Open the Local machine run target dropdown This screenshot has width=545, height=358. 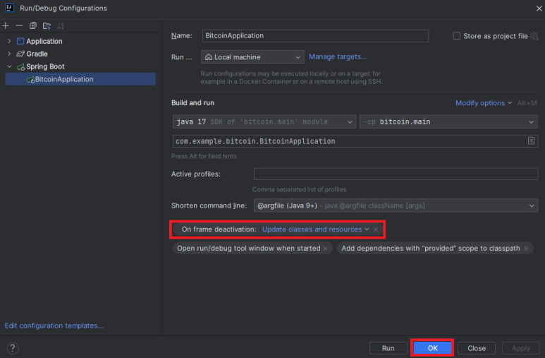point(252,57)
